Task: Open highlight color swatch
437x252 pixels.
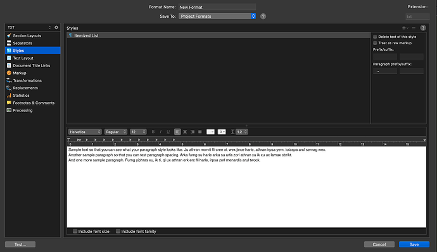Action: [x=222, y=132]
